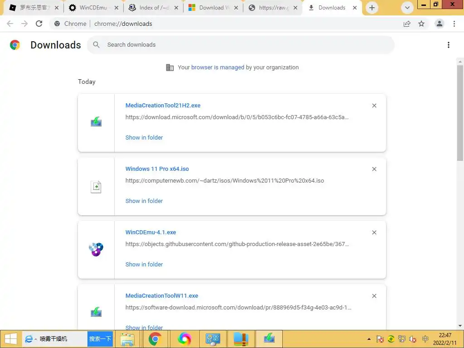Click the muted volume tray icon

pyautogui.click(x=413, y=339)
